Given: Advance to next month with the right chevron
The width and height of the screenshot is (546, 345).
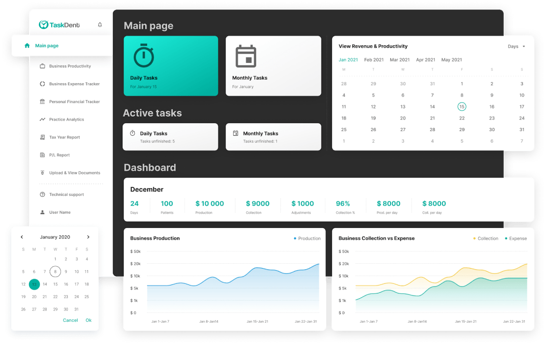Looking at the screenshot, I should (88, 237).
